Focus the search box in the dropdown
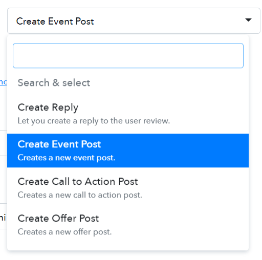Screen dimensions: 262x260 point(128,56)
